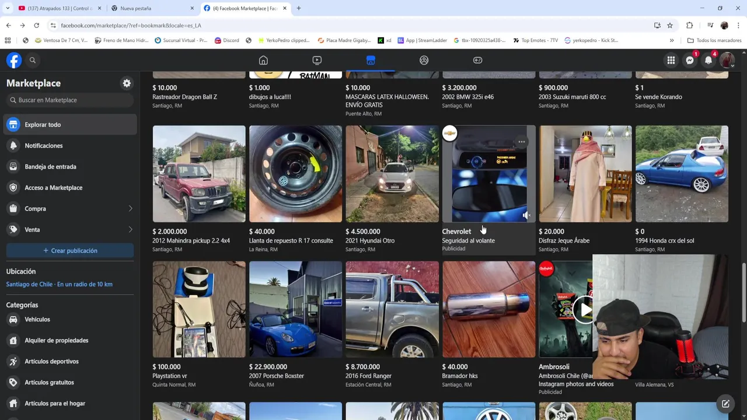Open Messenger chats icon

click(x=690, y=60)
